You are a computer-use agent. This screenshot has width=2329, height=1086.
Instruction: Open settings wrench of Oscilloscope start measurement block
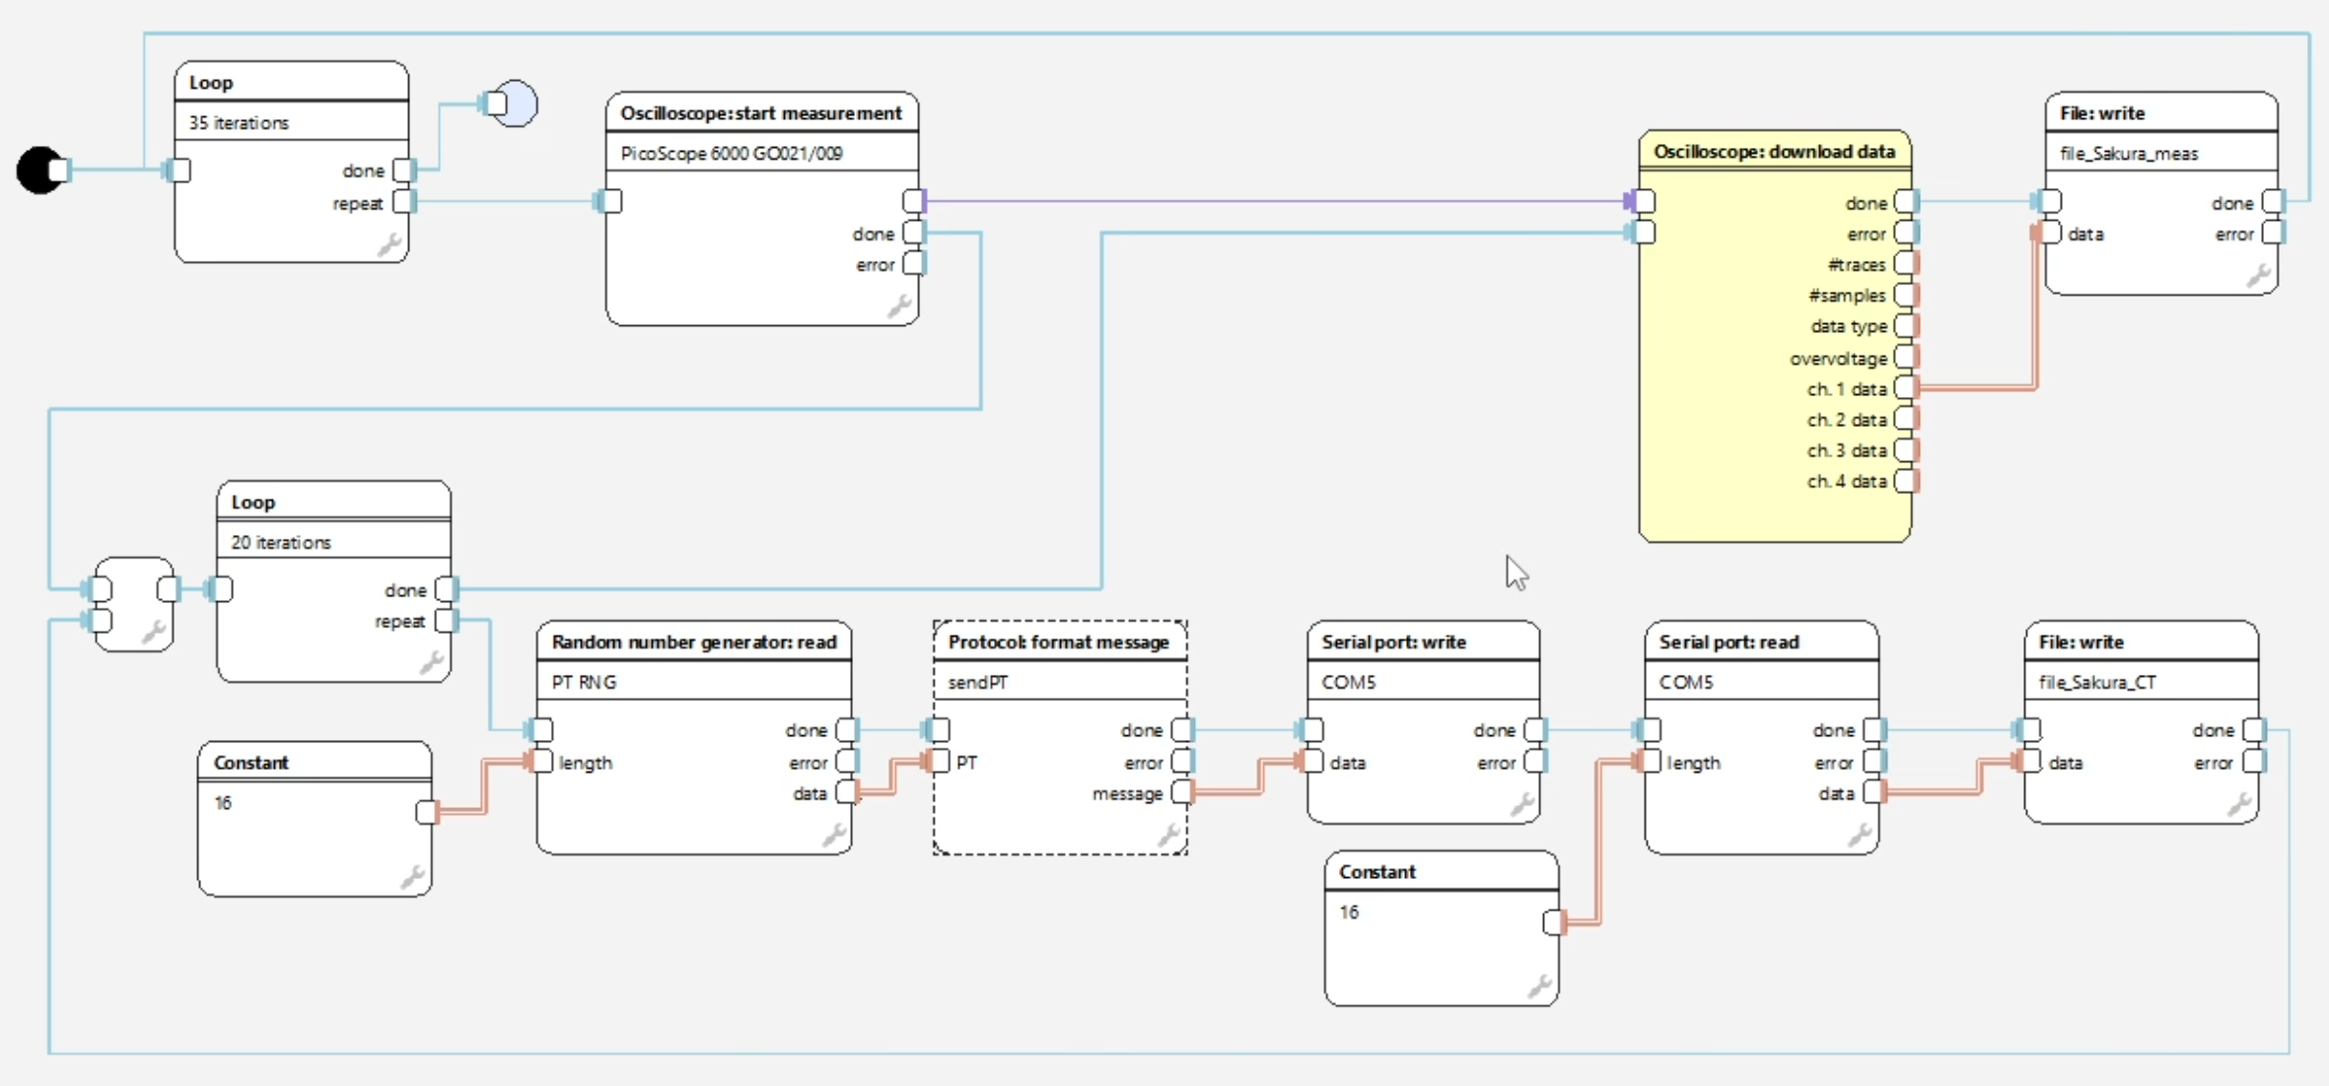(x=898, y=306)
